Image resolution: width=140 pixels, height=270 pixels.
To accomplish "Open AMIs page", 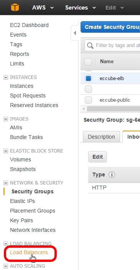I will pyautogui.click(x=16, y=127).
